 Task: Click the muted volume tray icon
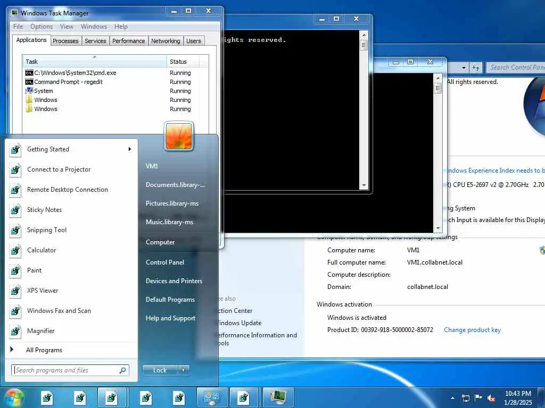491,398
